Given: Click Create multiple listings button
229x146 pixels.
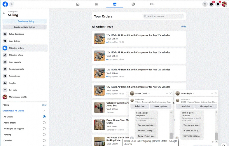Looking at the screenshot, I should (x=25, y=27).
